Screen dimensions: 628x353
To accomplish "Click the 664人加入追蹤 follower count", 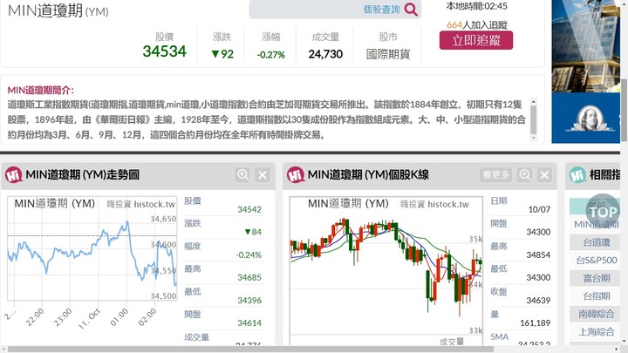I will [476, 24].
